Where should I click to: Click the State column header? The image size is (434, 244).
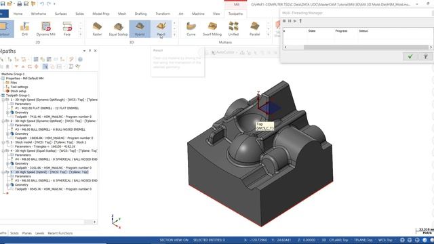click(x=312, y=31)
